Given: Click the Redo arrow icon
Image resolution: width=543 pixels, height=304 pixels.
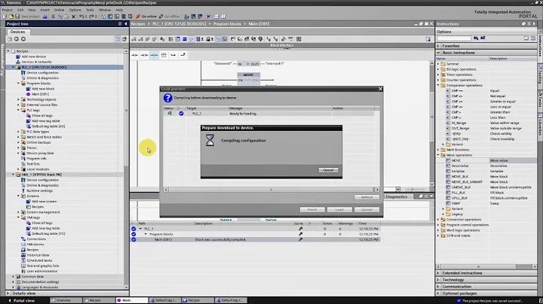Looking at the screenshot, I should pos(91,17).
